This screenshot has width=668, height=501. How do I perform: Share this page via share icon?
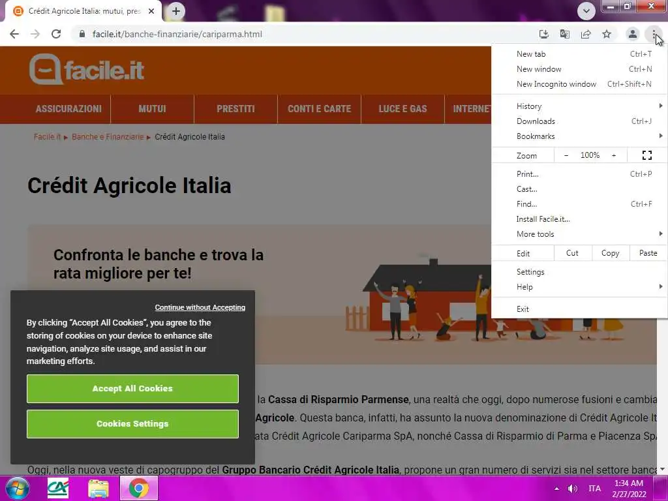(x=586, y=34)
